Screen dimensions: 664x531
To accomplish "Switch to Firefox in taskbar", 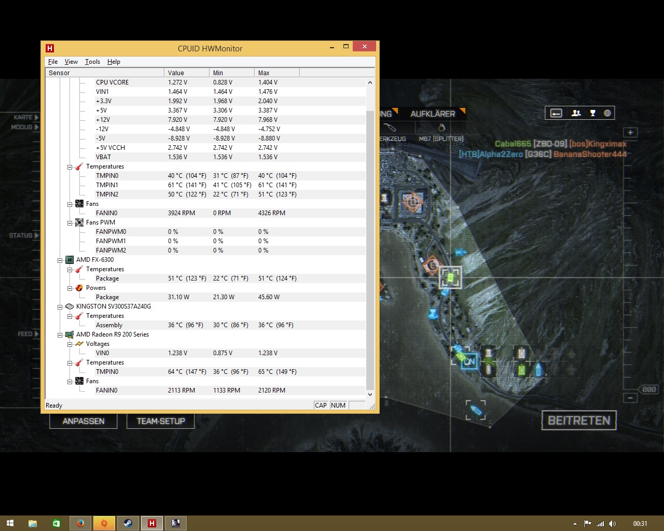I will (x=80, y=523).
